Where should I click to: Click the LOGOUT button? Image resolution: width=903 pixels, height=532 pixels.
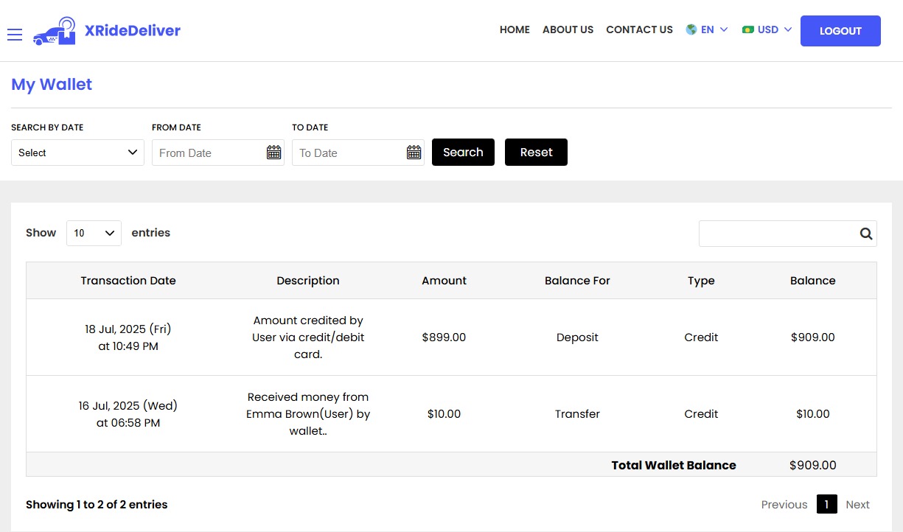pyautogui.click(x=840, y=31)
